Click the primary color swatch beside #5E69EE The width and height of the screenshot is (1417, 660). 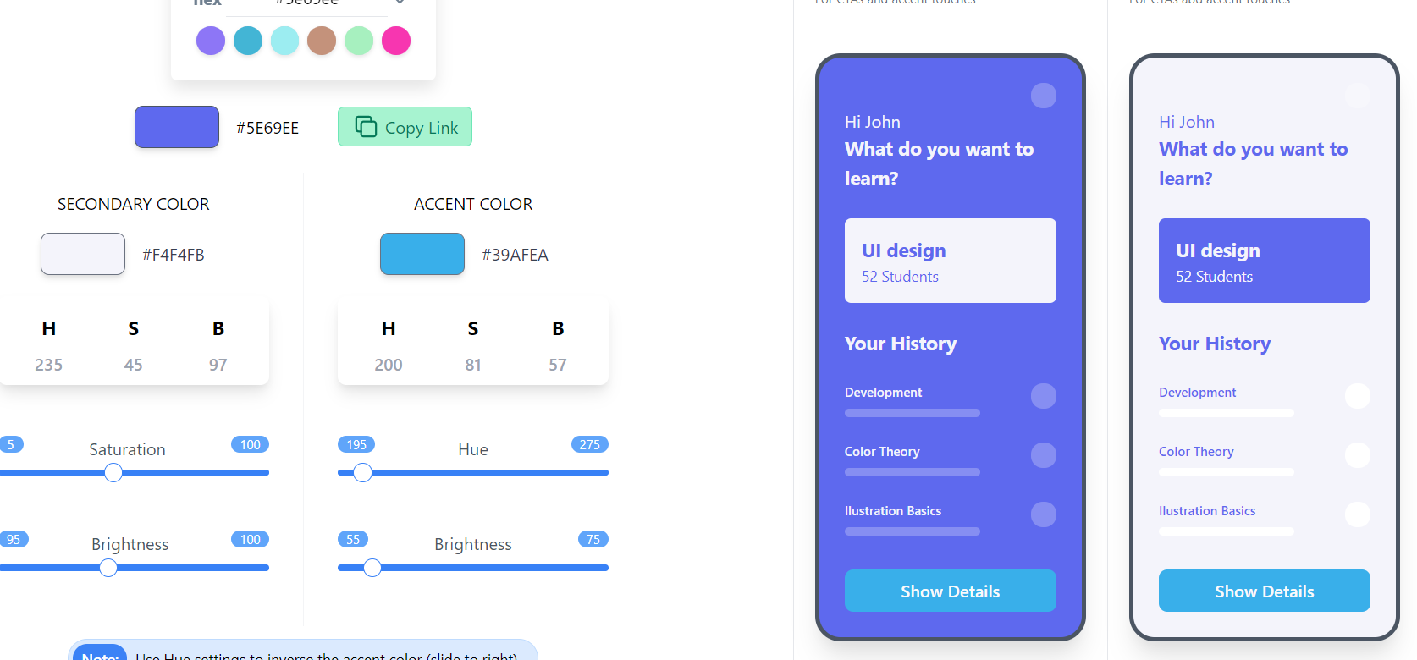point(177,127)
